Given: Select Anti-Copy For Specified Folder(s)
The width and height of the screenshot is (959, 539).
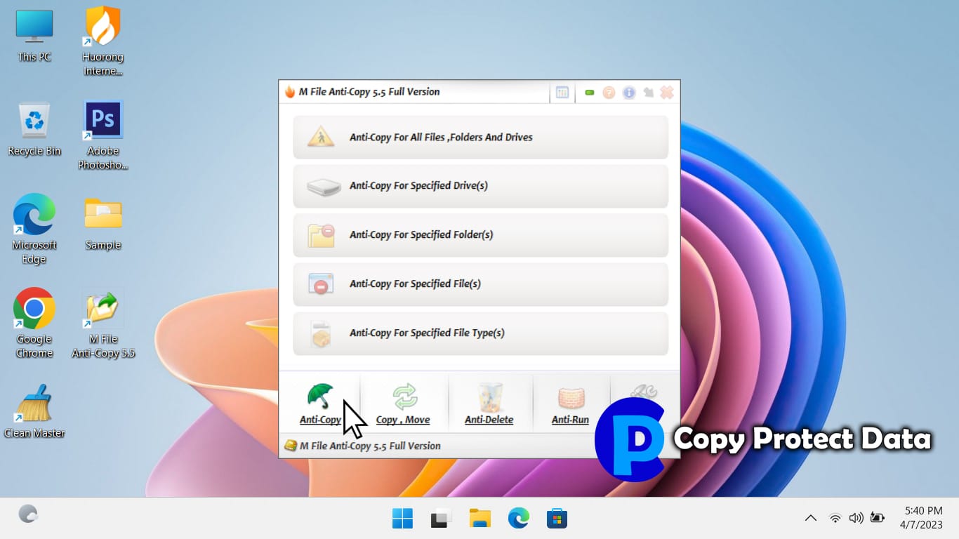Looking at the screenshot, I should tap(481, 235).
